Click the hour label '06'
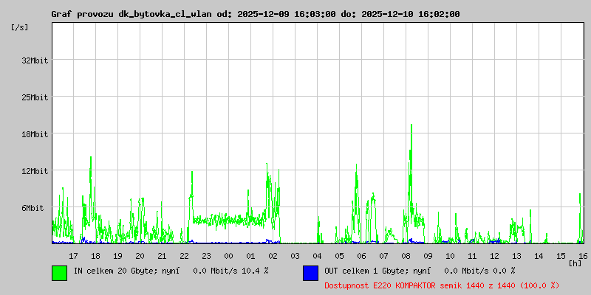This screenshot has height=295, width=591. [x=361, y=256]
